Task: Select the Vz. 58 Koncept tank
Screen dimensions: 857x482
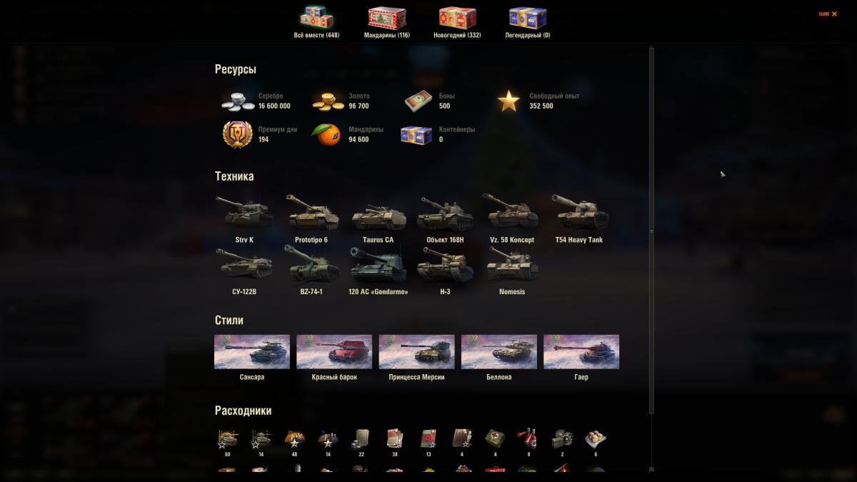Action: 511,219
